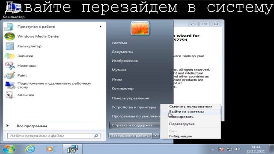Open Документы

(x=122, y=52)
